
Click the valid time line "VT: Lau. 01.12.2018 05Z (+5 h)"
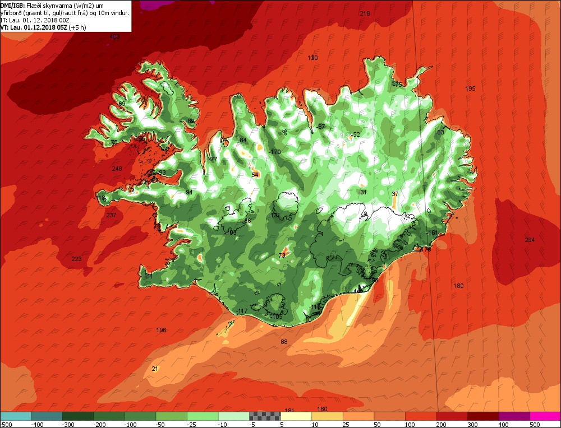point(43,27)
